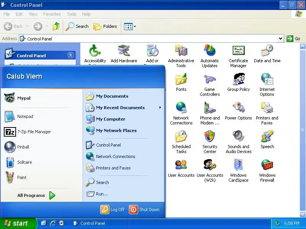
Task: Click the vertical scrollbar down arrow
Action: pyautogui.click(x=303, y=214)
